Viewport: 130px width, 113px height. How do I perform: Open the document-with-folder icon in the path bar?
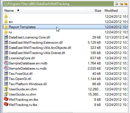[116, 4]
